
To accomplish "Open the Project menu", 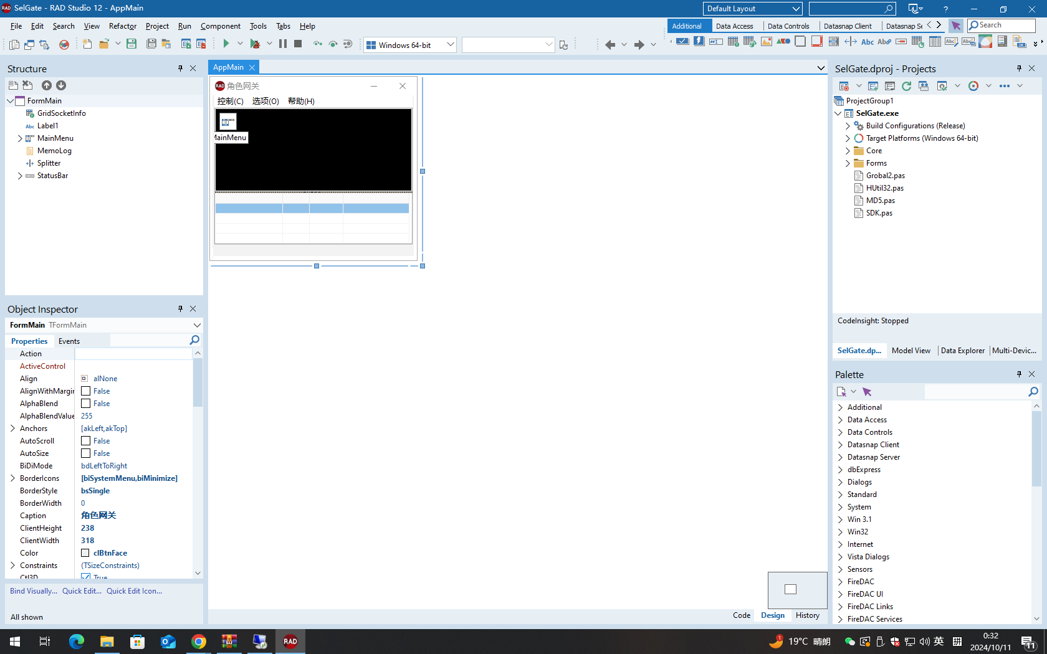I will click(x=157, y=26).
